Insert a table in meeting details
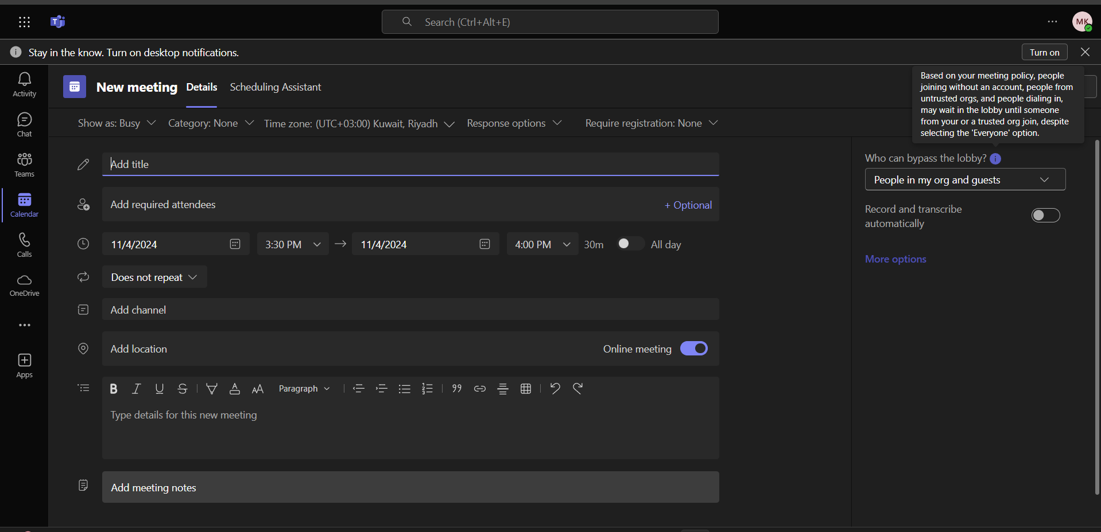Image resolution: width=1101 pixels, height=532 pixels. click(x=526, y=389)
